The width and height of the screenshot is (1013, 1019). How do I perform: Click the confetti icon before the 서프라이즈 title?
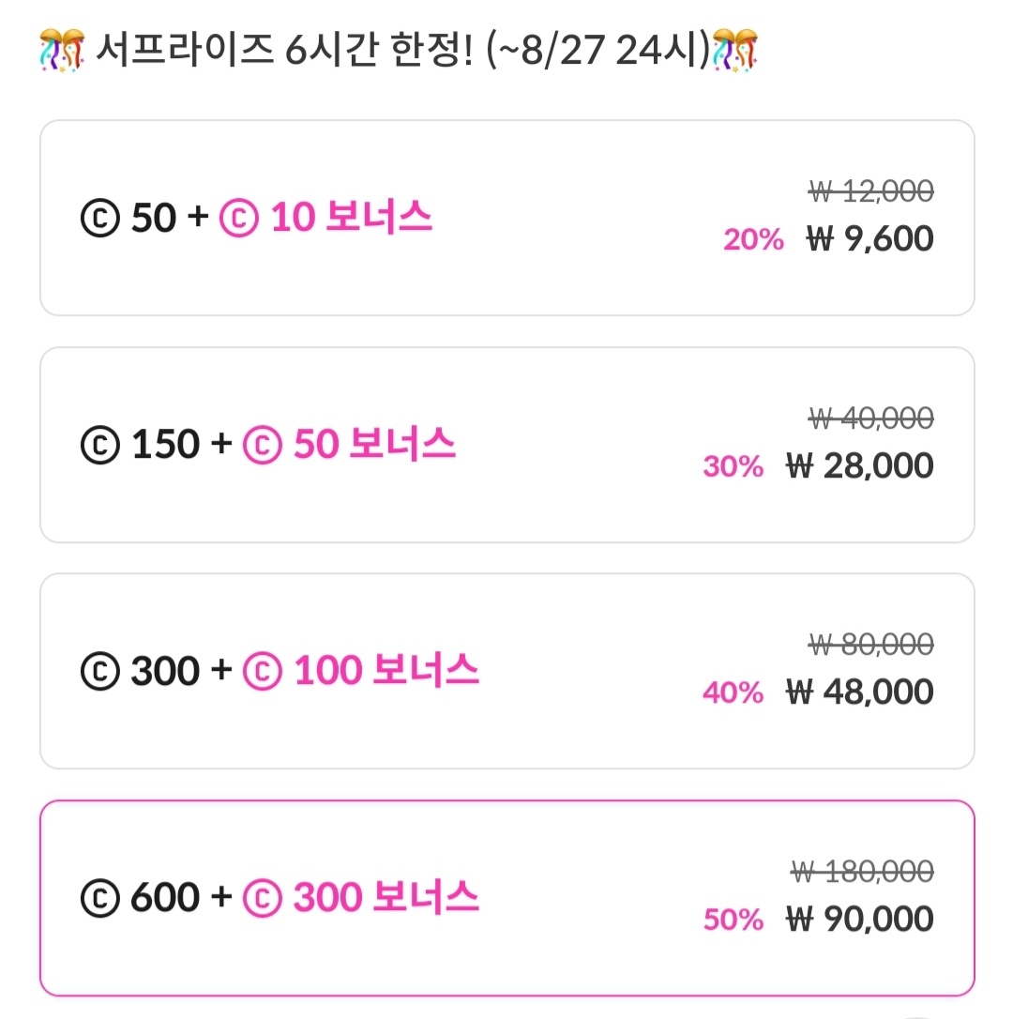pos(62,50)
